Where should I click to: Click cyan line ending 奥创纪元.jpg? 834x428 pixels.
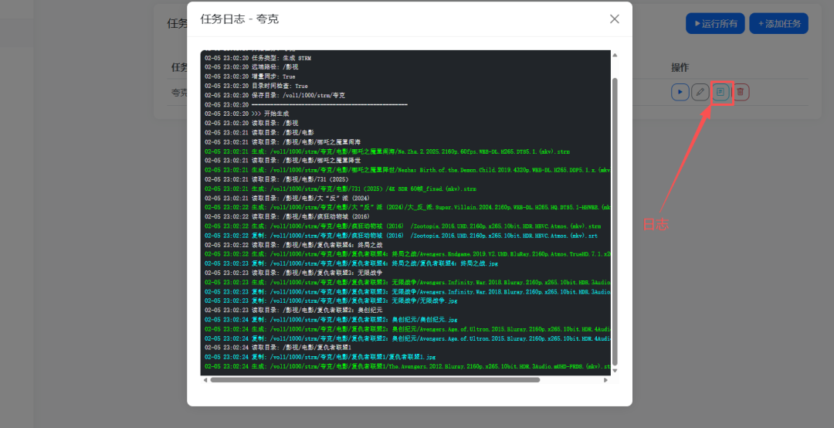pyautogui.click(x=331, y=319)
